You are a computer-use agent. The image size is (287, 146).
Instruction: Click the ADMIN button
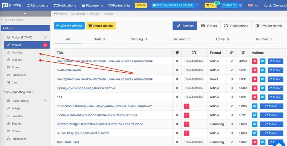tap(141, 5)
